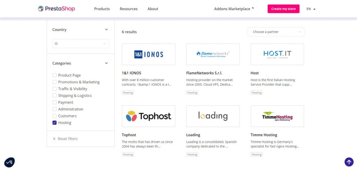Check Promotions & Marketing category
Image resolution: width=357 pixels, height=171 pixels.
[x=54, y=82]
